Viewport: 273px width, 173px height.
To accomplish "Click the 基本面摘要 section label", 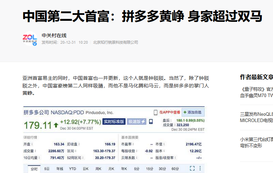I will coord(130,138).
